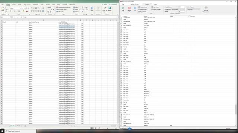The width and height of the screenshot is (238, 133).
Task: Click the add new sheet plus icon
Action: coord(25,126)
